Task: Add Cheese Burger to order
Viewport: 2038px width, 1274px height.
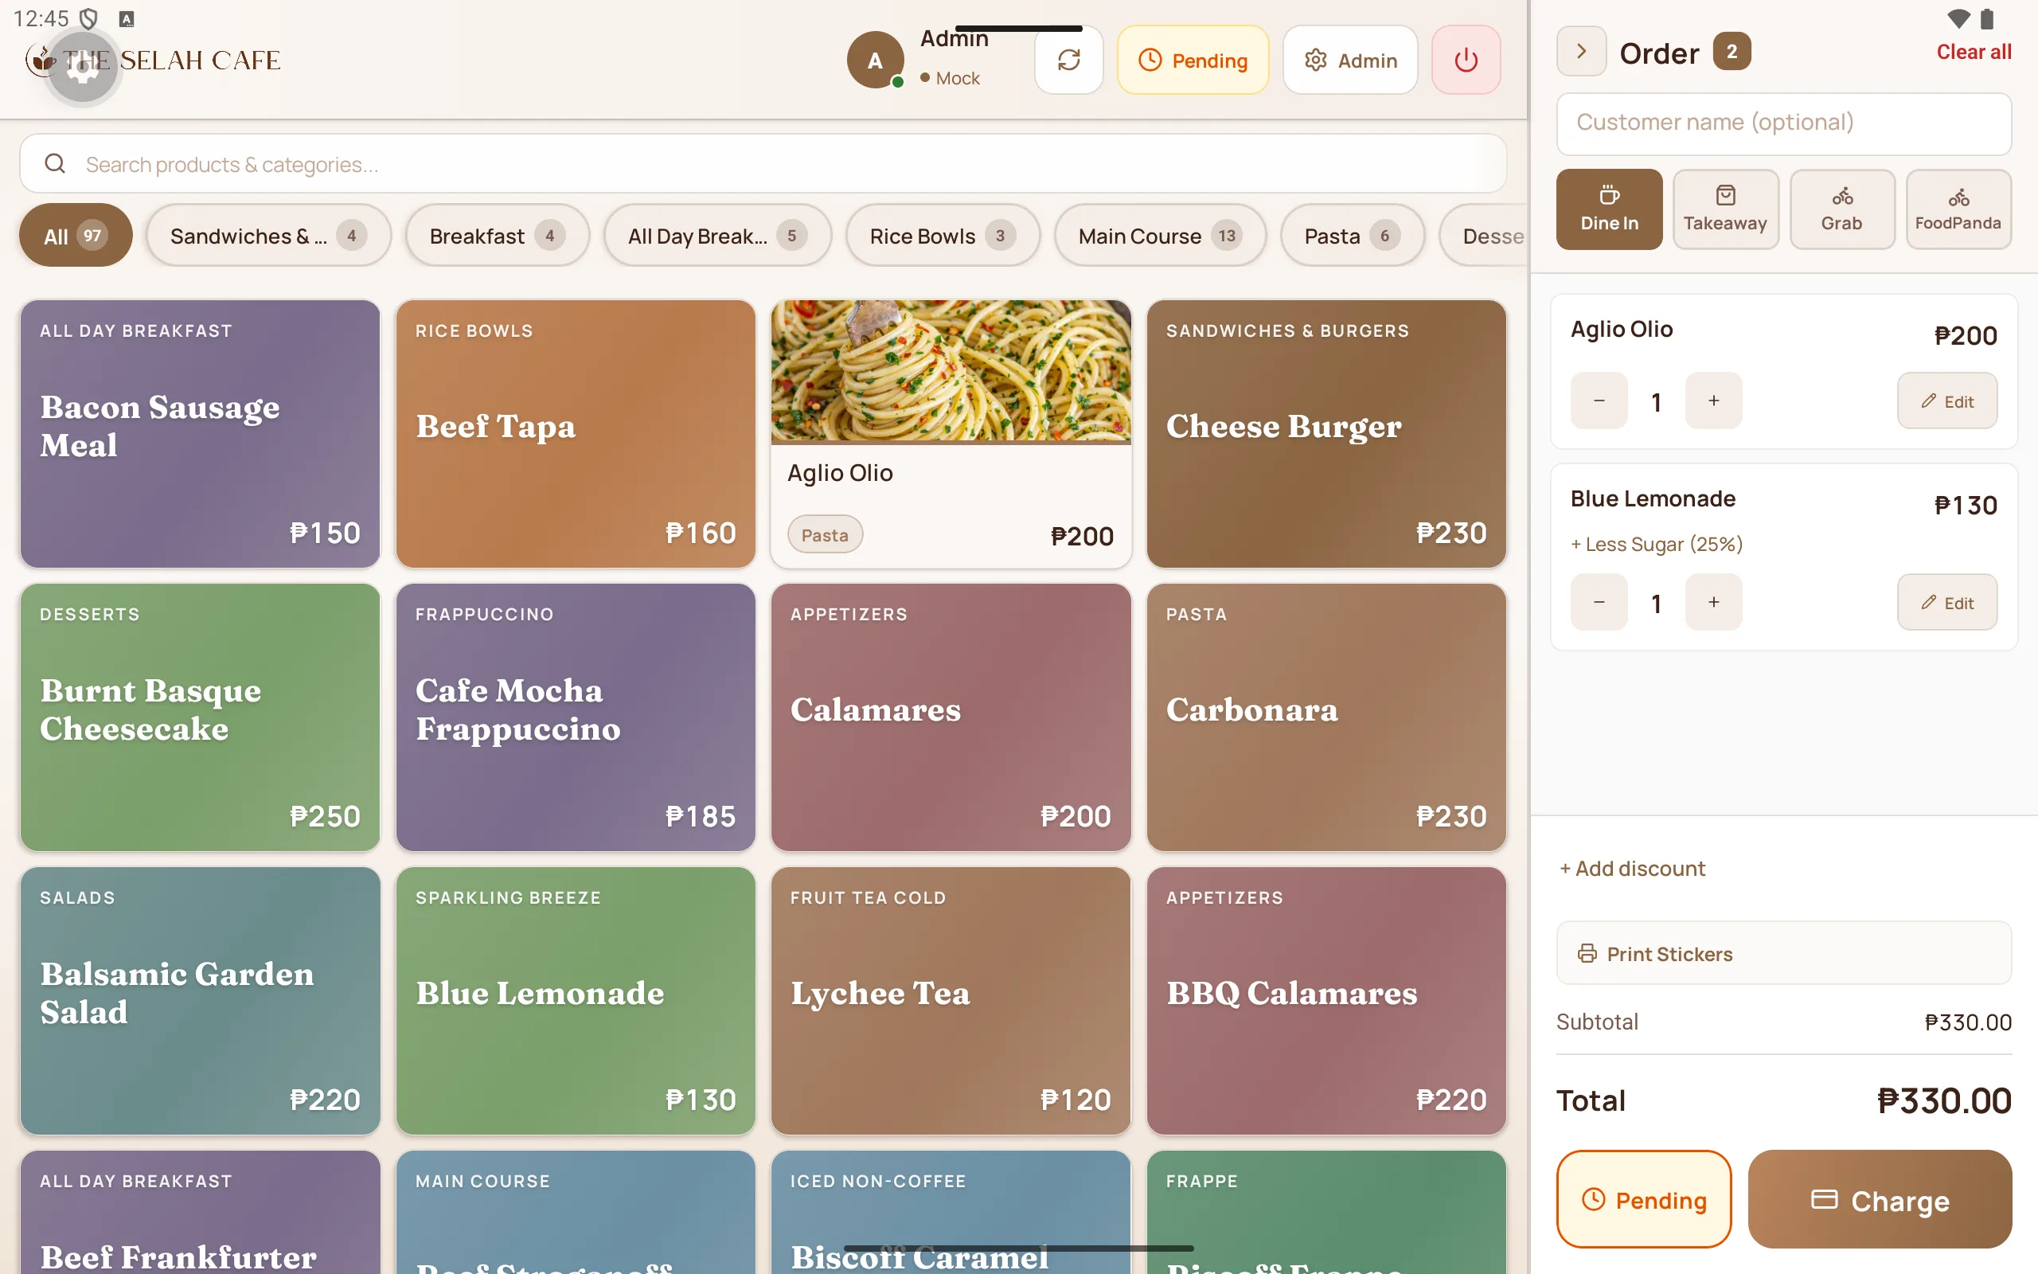Action: coord(1325,433)
